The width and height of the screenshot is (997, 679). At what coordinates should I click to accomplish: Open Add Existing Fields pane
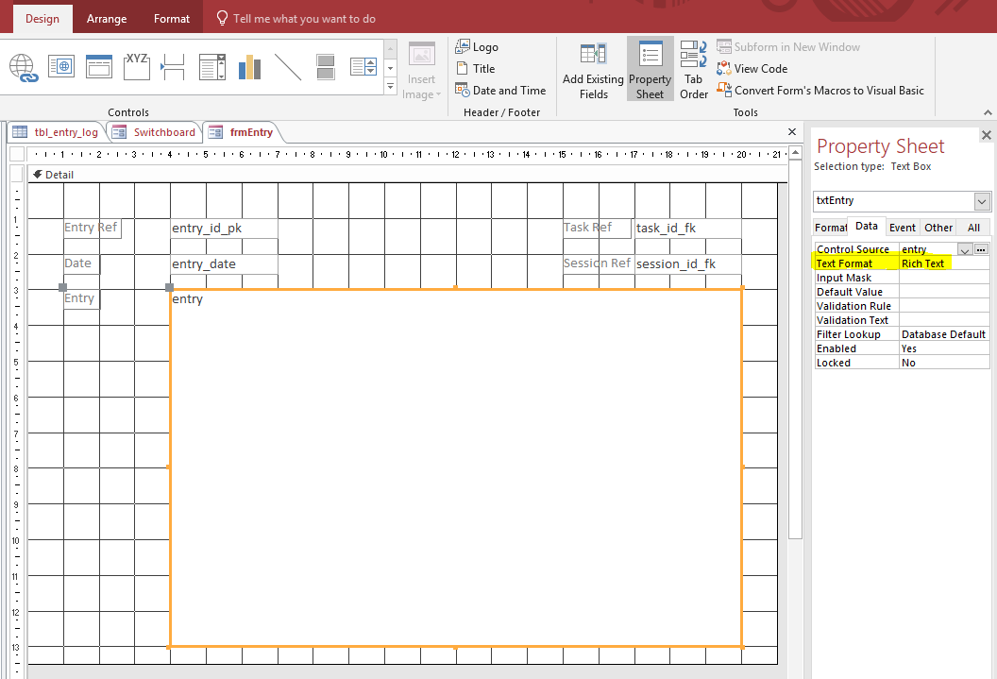point(593,69)
